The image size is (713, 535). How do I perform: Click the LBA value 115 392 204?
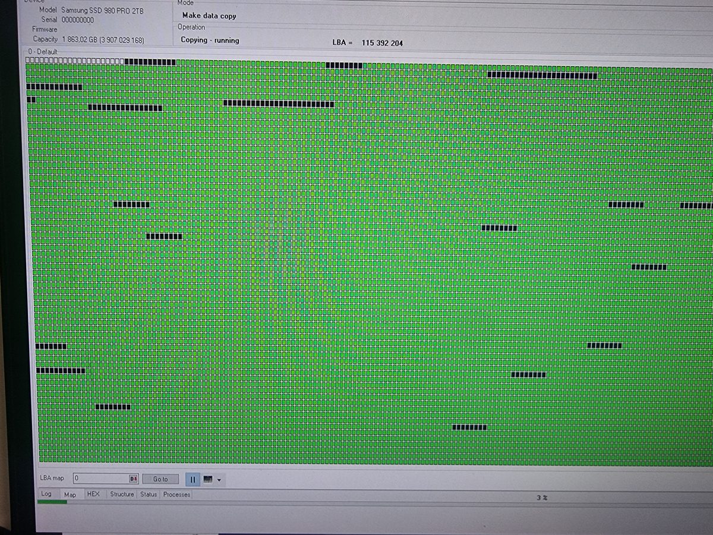point(382,43)
